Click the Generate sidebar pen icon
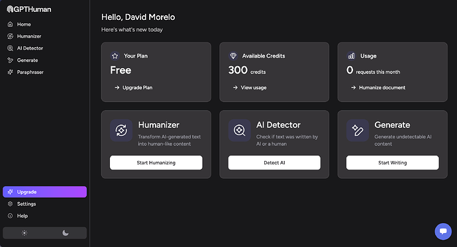Screen dimensions: 457x247 pyautogui.click(x=10, y=60)
